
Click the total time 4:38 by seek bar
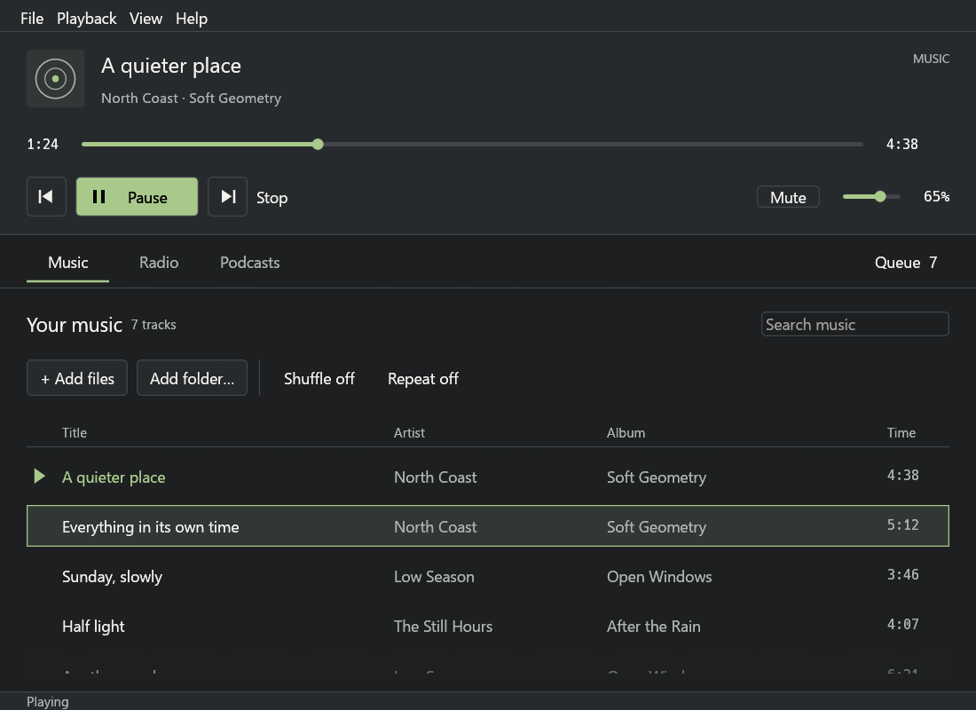click(902, 145)
